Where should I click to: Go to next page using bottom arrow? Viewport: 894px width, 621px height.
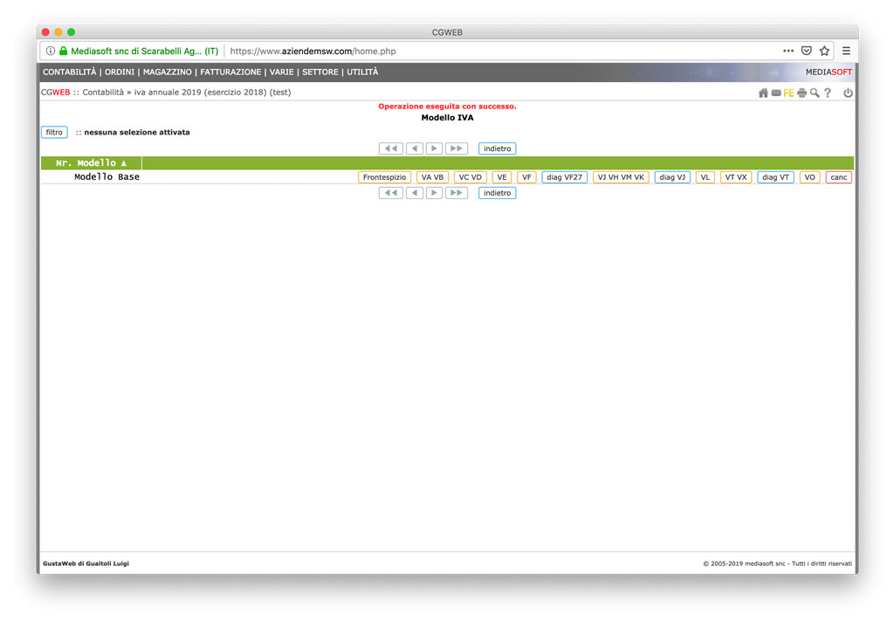click(x=434, y=193)
